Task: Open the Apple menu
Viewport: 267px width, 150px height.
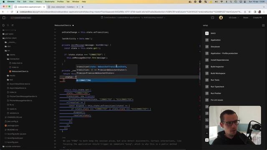Action: pyautogui.click(x=3, y=2)
